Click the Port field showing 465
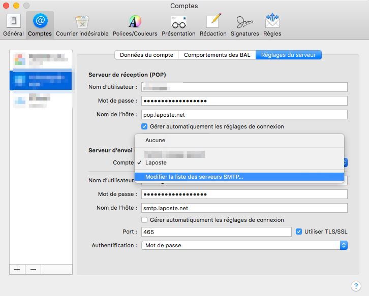This screenshot has height=296, width=369. point(216,232)
